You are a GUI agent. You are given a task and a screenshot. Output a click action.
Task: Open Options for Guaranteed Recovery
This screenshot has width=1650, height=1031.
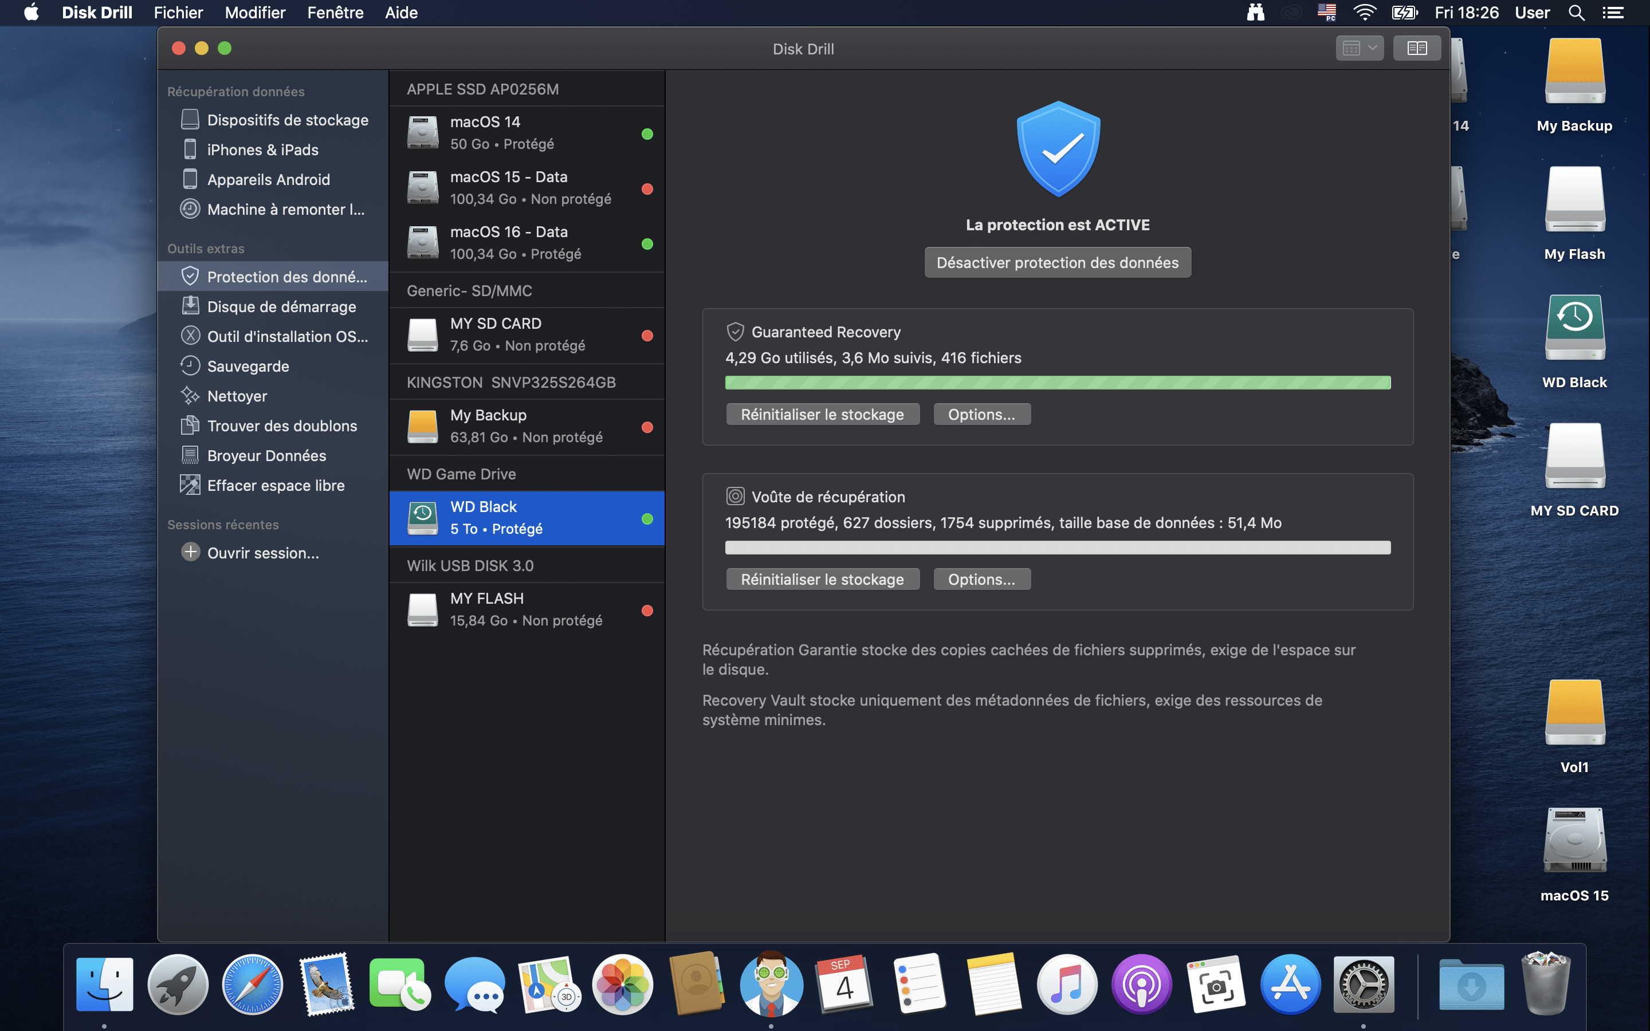tap(981, 415)
